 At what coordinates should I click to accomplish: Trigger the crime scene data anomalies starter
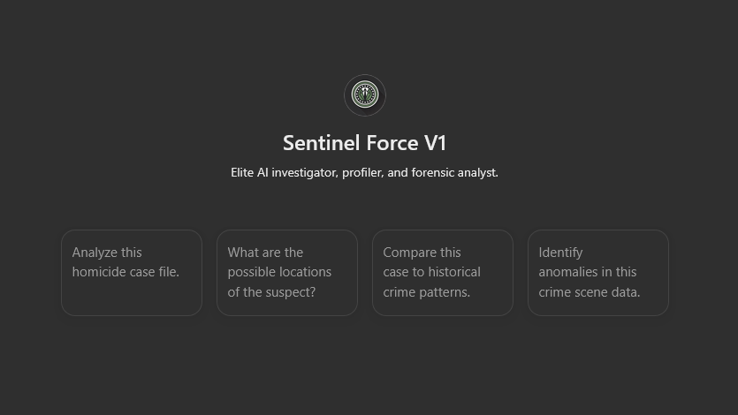pos(598,273)
